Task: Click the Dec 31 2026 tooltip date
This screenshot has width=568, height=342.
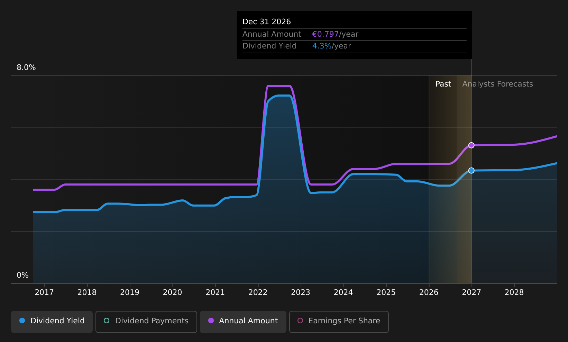Action: coord(267,22)
